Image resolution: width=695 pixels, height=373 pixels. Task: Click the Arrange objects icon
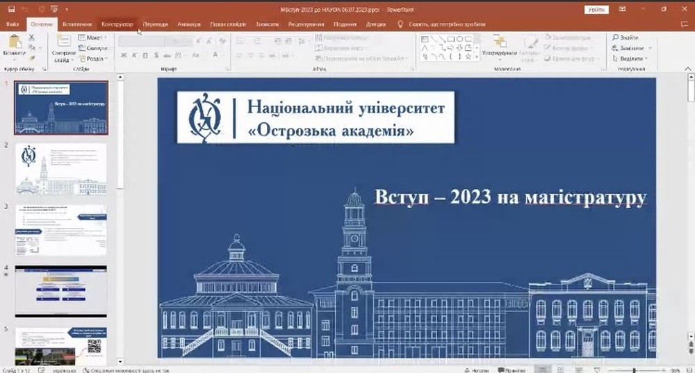click(498, 43)
